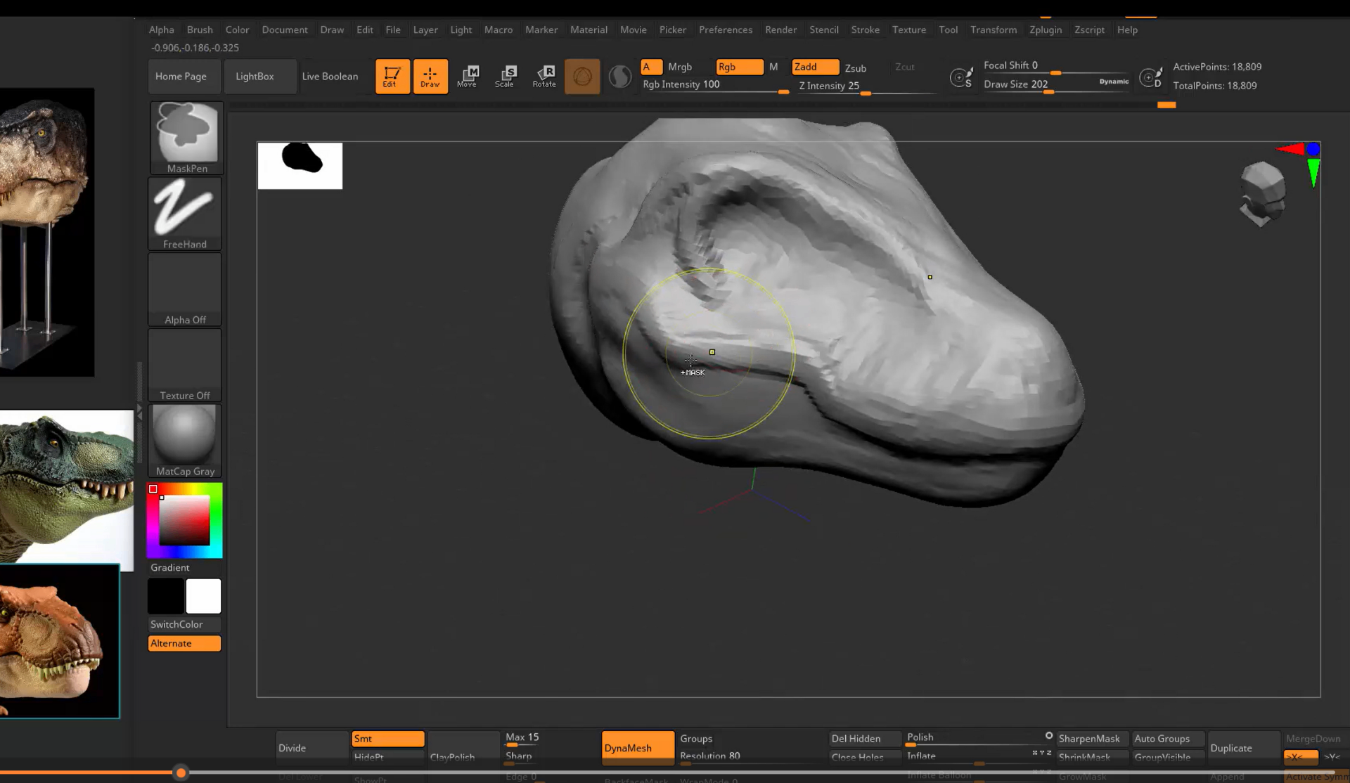Click the DynaMesh button
This screenshot has height=783, width=1350.
[637, 748]
